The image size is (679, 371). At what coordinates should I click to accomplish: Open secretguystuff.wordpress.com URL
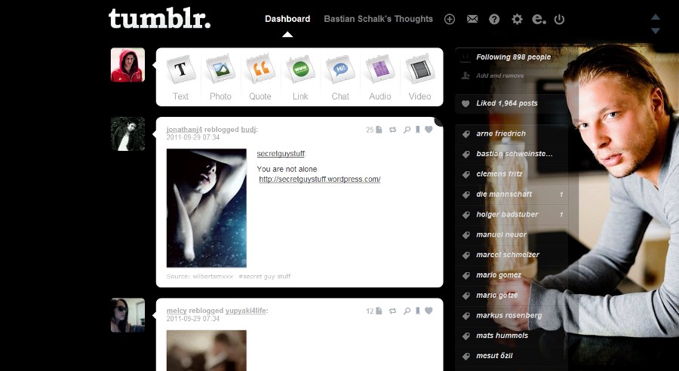320,179
